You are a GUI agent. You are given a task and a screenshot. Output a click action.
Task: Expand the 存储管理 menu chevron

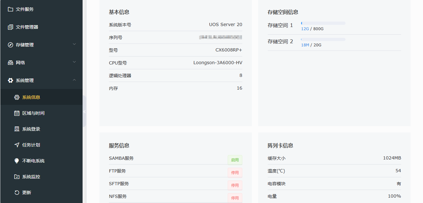pyautogui.click(x=74, y=44)
